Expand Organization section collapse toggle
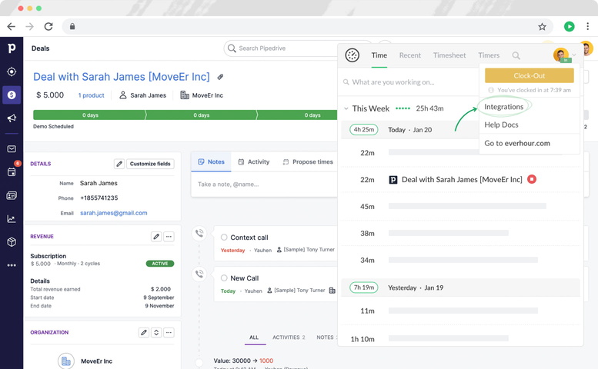 (x=156, y=332)
